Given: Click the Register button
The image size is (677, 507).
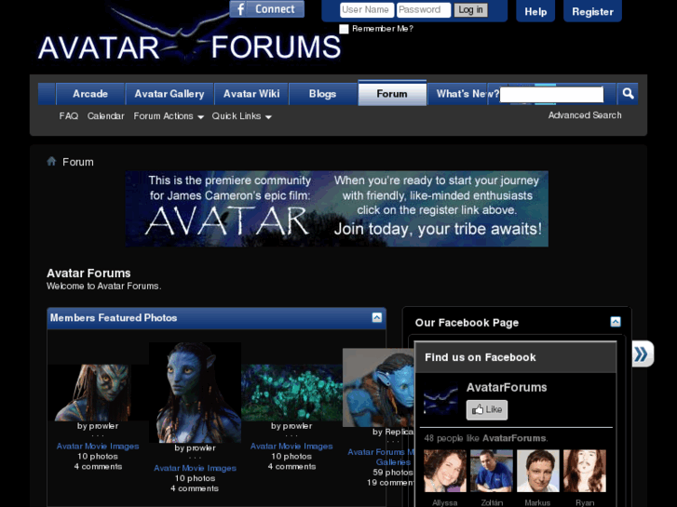Looking at the screenshot, I should point(592,11).
